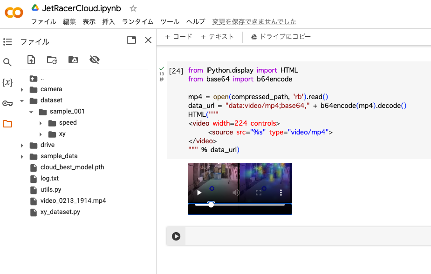431x274 pixels.
Task: Click the notebook title JetRacerCloud.ipynb
Action: coord(82,8)
